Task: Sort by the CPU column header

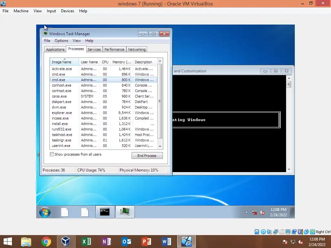Action: 105,62
